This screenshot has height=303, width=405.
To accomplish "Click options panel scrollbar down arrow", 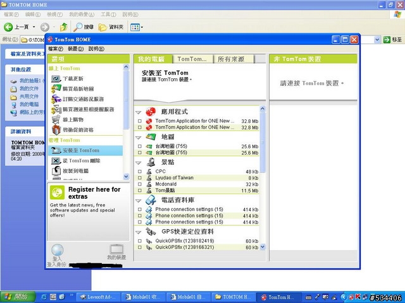I will click(x=126, y=177).
